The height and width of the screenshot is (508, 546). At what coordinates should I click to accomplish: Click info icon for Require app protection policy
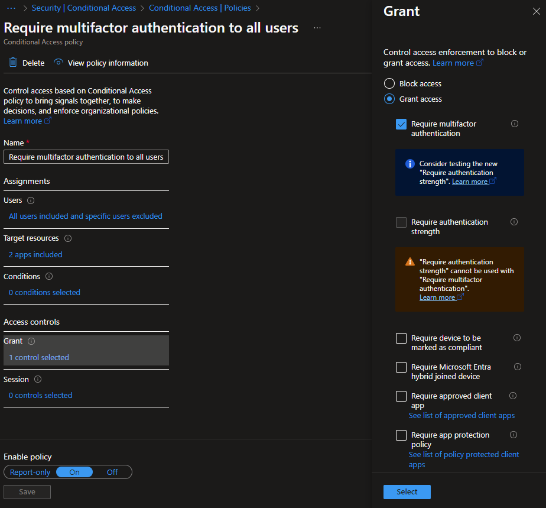pos(513,435)
